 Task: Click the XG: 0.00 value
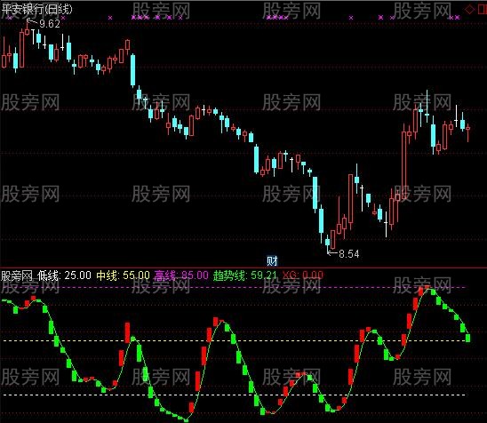[x=302, y=275]
